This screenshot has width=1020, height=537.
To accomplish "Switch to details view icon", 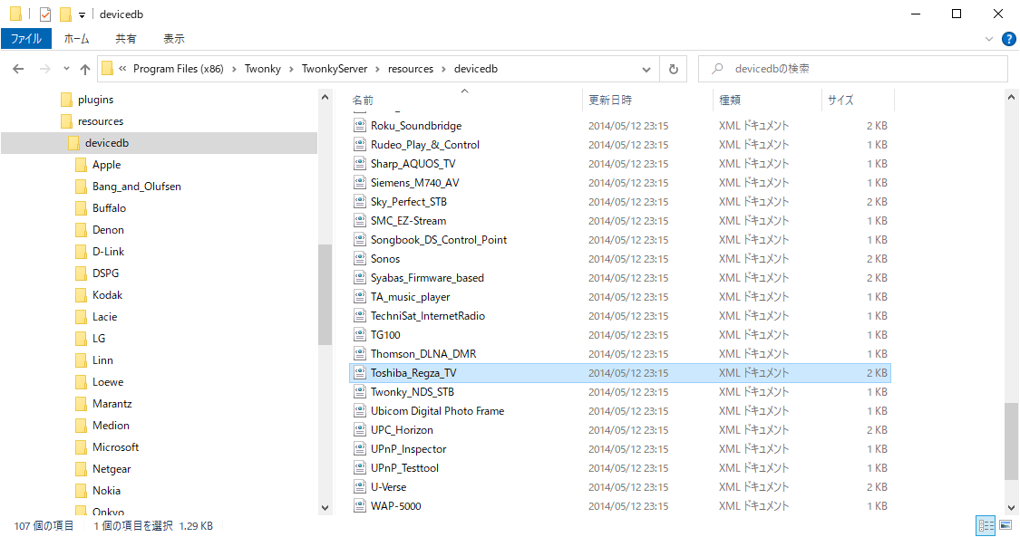I will [x=986, y=525].
